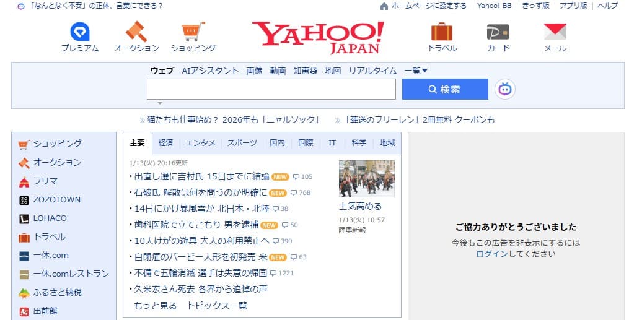This screenshot has height=320, width=629.
Task: Open トピックス一覧 link
Action: pos(217,306)
